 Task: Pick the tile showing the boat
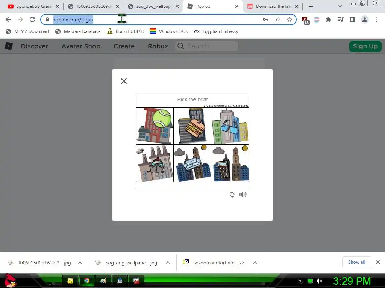155,163
